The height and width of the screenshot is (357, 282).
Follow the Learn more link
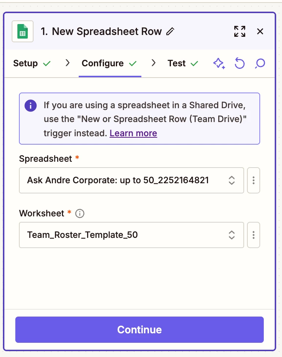133,133
